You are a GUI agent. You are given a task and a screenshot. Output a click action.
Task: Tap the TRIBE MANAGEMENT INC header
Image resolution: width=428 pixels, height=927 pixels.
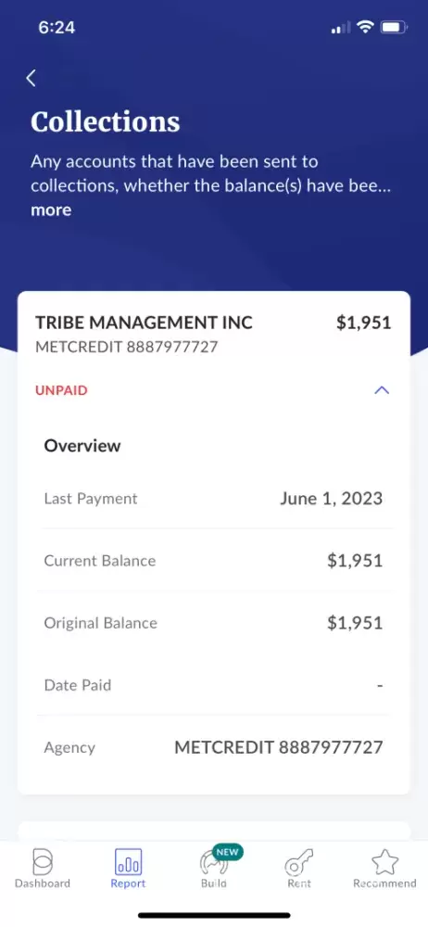click(145, 323)
